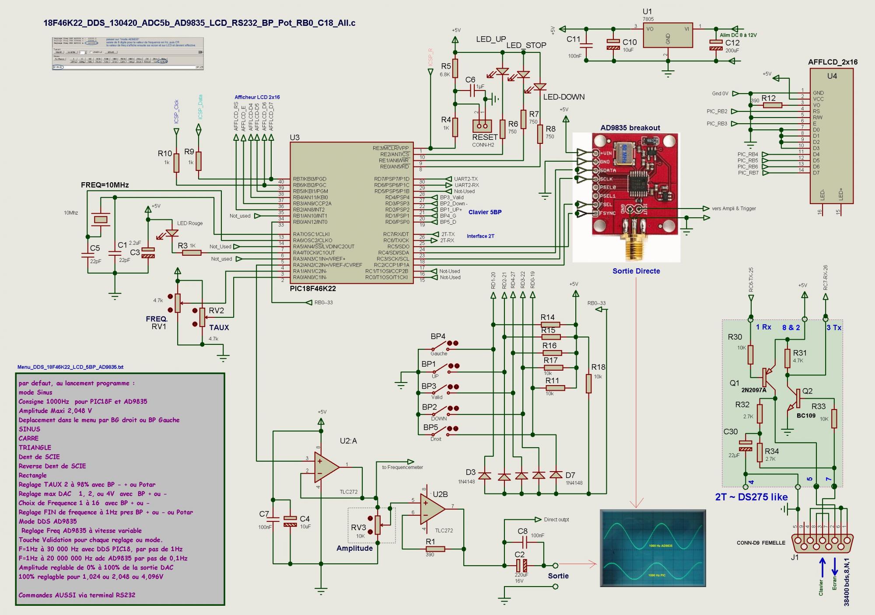Click the 18F46K22_DDS source filename title
This screenshot has width=875, height=615.
pyautogui.click(x=199, y=23)
